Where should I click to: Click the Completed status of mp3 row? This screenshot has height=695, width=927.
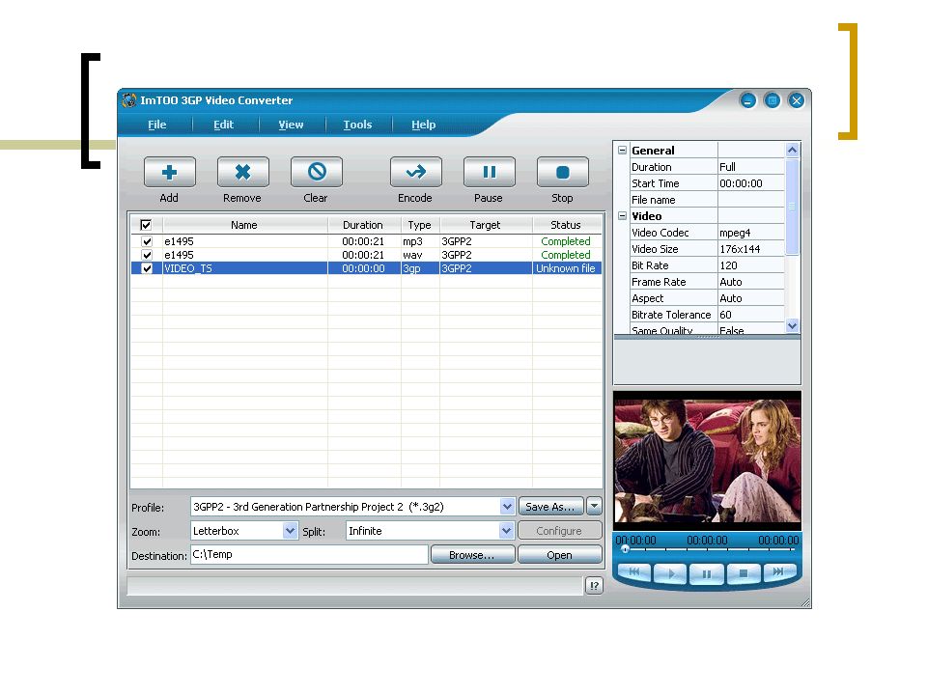tap(566, 241)
